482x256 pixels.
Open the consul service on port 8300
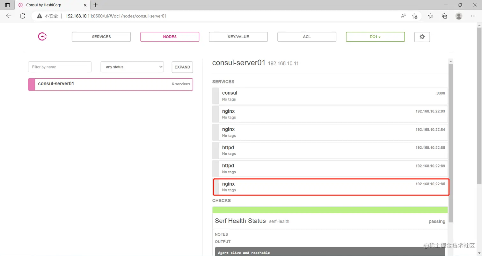click(330, 96)
